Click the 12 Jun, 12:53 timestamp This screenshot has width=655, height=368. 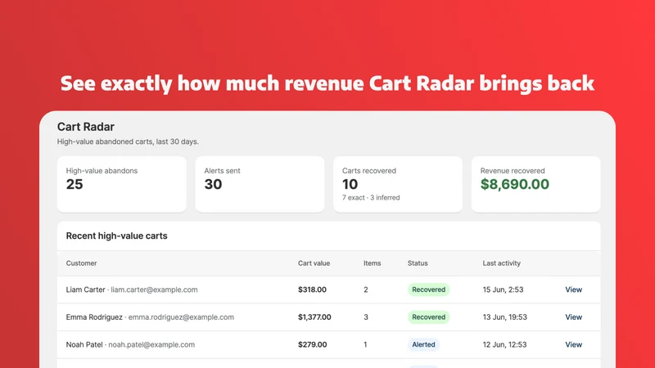pos(504,344)
